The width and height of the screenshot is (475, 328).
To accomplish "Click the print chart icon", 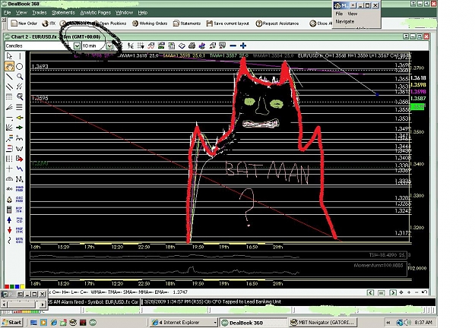I will (x=192, y=46).
